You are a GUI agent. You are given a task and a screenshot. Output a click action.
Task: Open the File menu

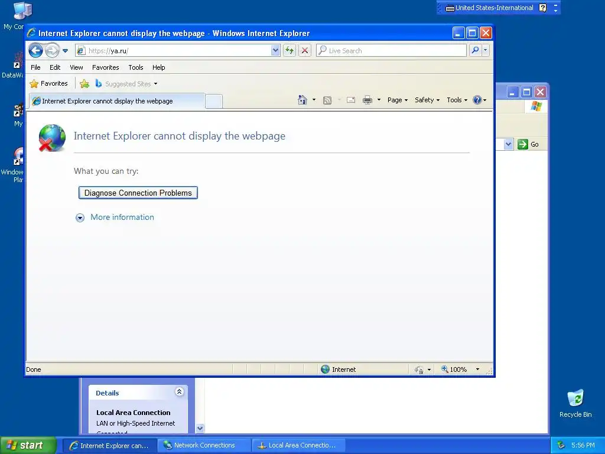(x=35, y=67)
